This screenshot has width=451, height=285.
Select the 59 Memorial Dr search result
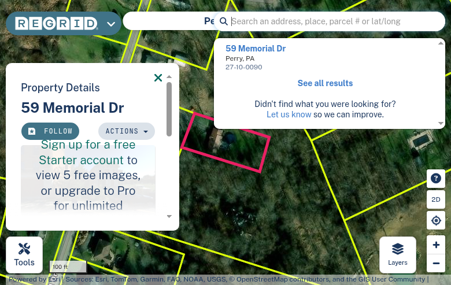click(256, 49)
